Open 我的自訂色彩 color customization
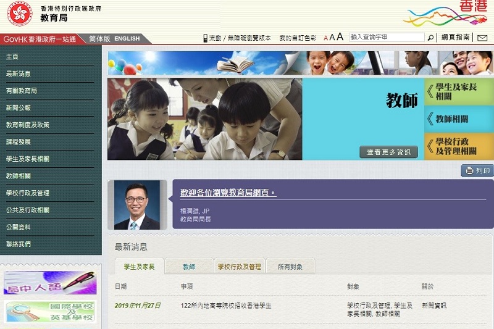This screenshot has width=494, height=329. point(298,38)
